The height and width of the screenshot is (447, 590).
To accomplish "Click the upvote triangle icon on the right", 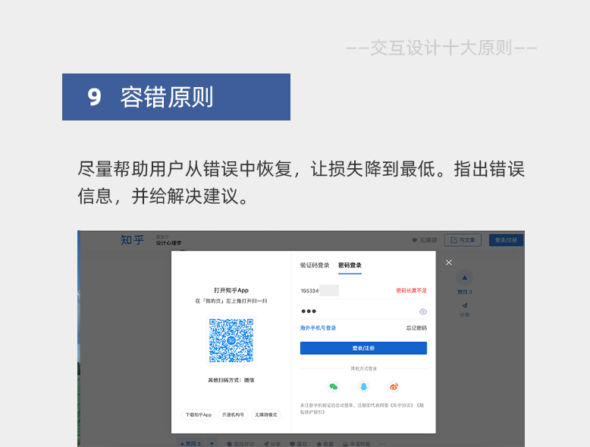I will 464,278.
